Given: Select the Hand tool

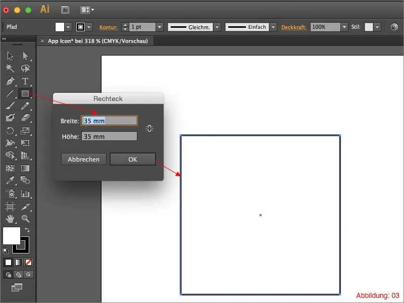Looking at the screenshot, I should coord(10,219).
